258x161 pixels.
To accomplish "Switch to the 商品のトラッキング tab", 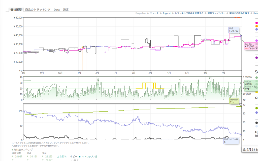I will pyautogui.click(x=38, y=10).
